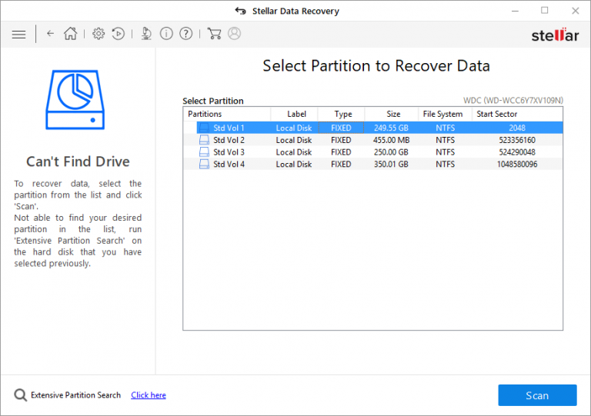
Task: Click the large drive pie-chart illustration
Action: click(x=75, y=100)
